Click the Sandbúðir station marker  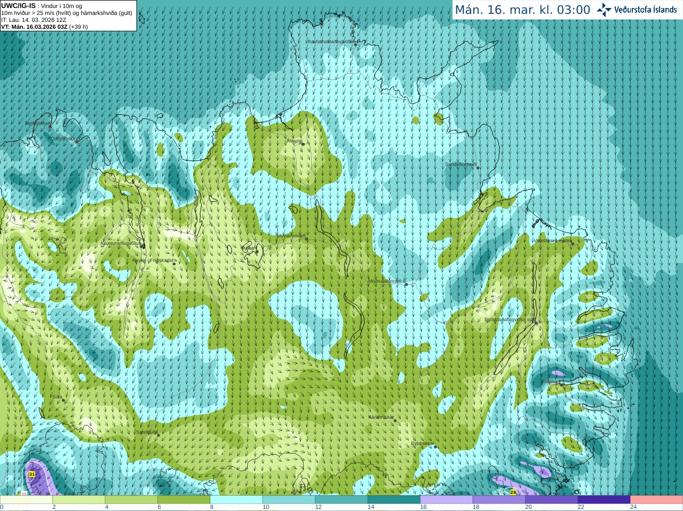click(x=158, y=435)
